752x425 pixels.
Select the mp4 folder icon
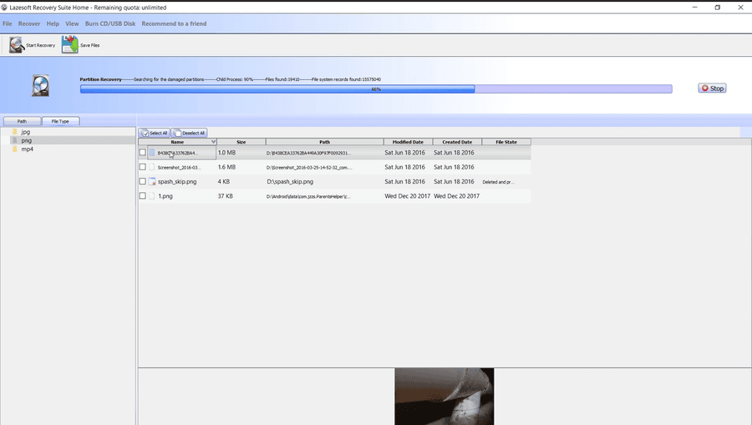15,149
